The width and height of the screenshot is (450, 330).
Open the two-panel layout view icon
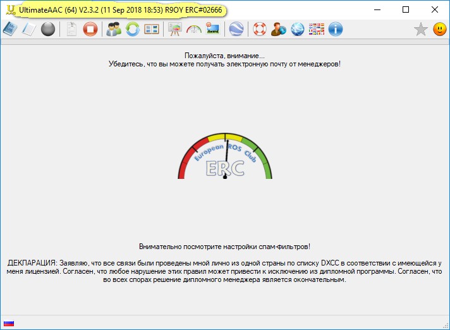(x=152, y=29)
